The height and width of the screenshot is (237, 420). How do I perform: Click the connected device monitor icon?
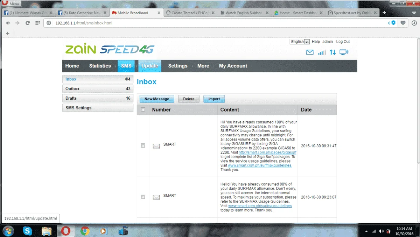pyautogui.click(x=344, y=52)
